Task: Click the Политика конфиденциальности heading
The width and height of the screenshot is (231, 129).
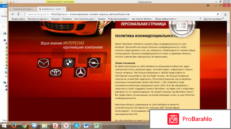Action: tap(146, 36)
